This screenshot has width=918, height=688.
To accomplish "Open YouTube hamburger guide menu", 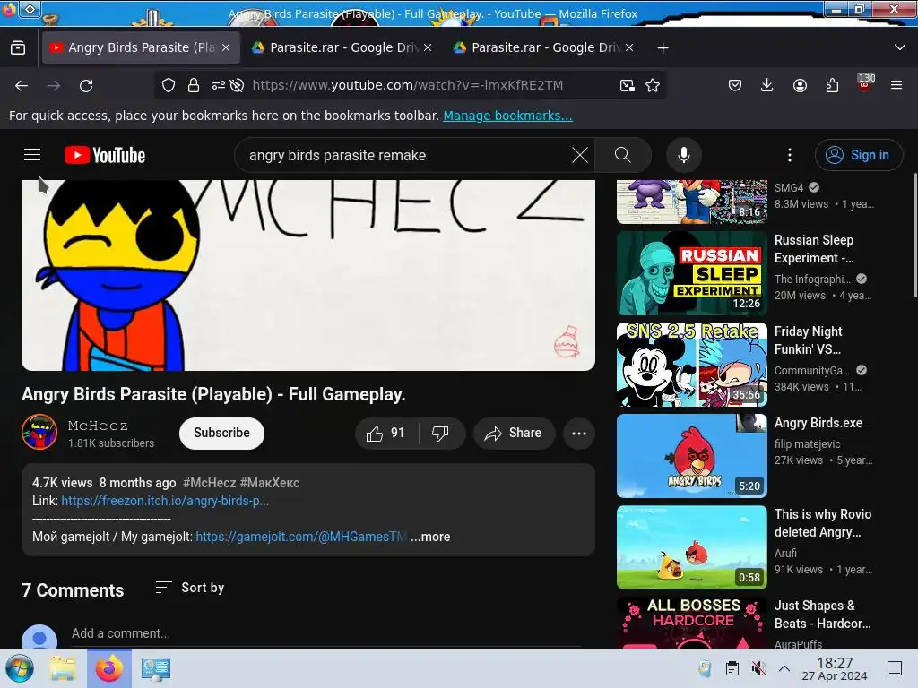I will 32,155.
